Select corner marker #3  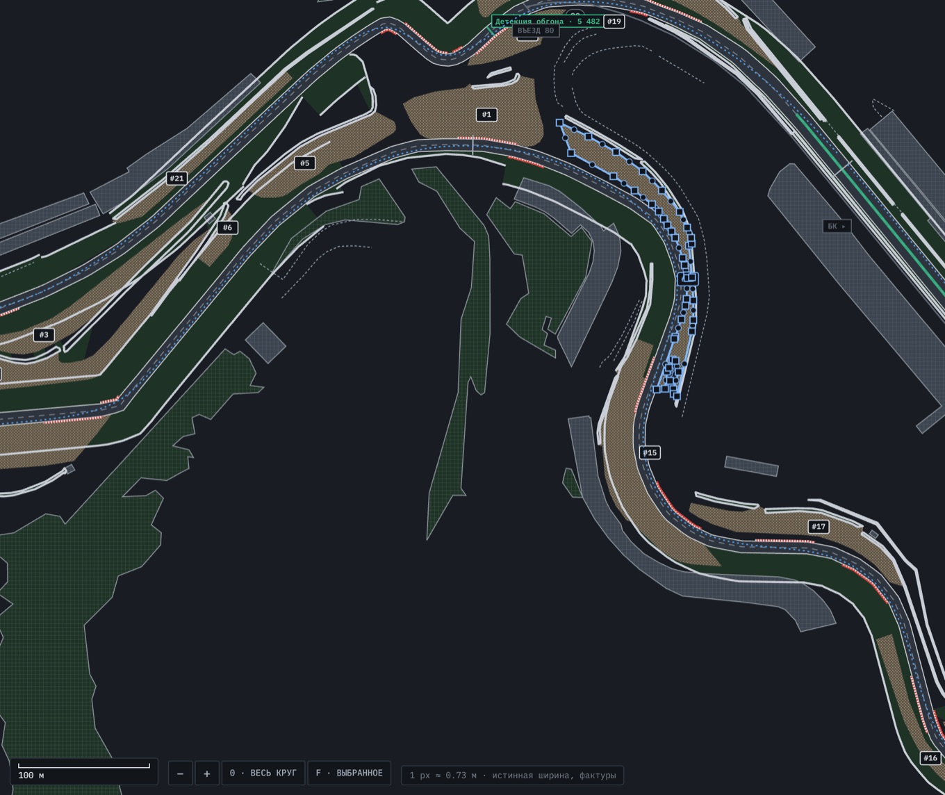coord(44,335)
